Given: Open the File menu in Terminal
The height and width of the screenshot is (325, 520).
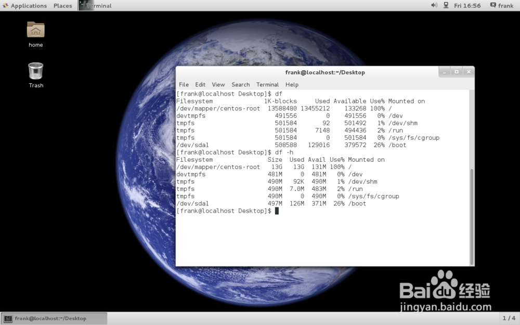Looking at the screenshot, I should [x=184, y=85].
